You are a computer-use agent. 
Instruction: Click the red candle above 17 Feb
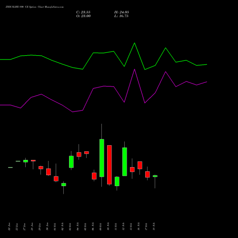pyautogui.click(x=148, y=175)
